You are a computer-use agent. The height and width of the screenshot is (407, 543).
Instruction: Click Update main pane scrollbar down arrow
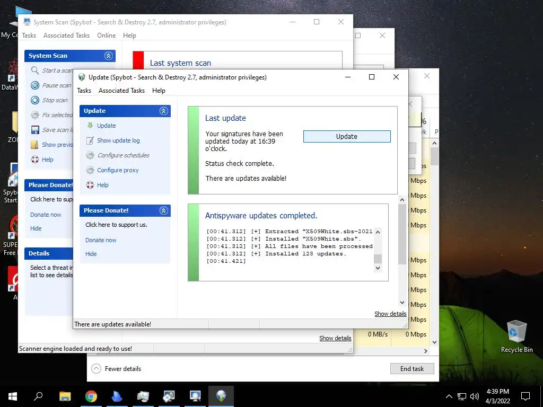402,303
